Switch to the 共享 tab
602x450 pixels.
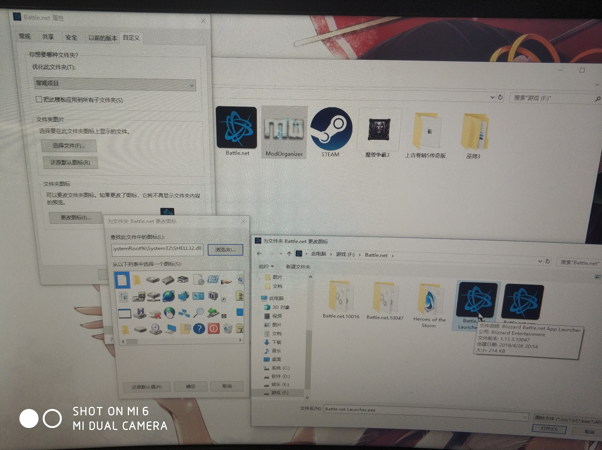pyautogui.click(x=48, y=37)
